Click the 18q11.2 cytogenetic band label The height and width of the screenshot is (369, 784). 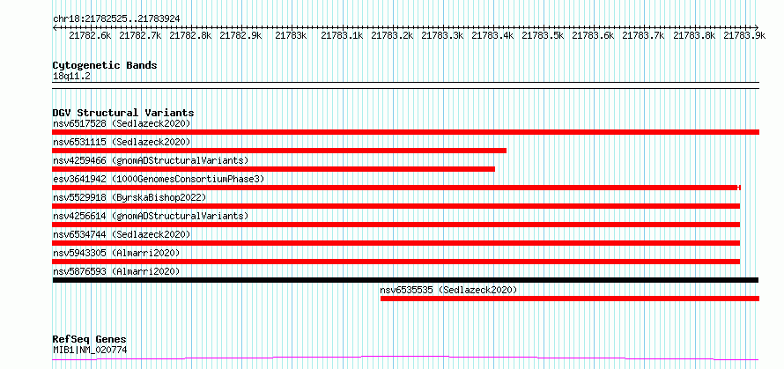click(x=72, y=77)
